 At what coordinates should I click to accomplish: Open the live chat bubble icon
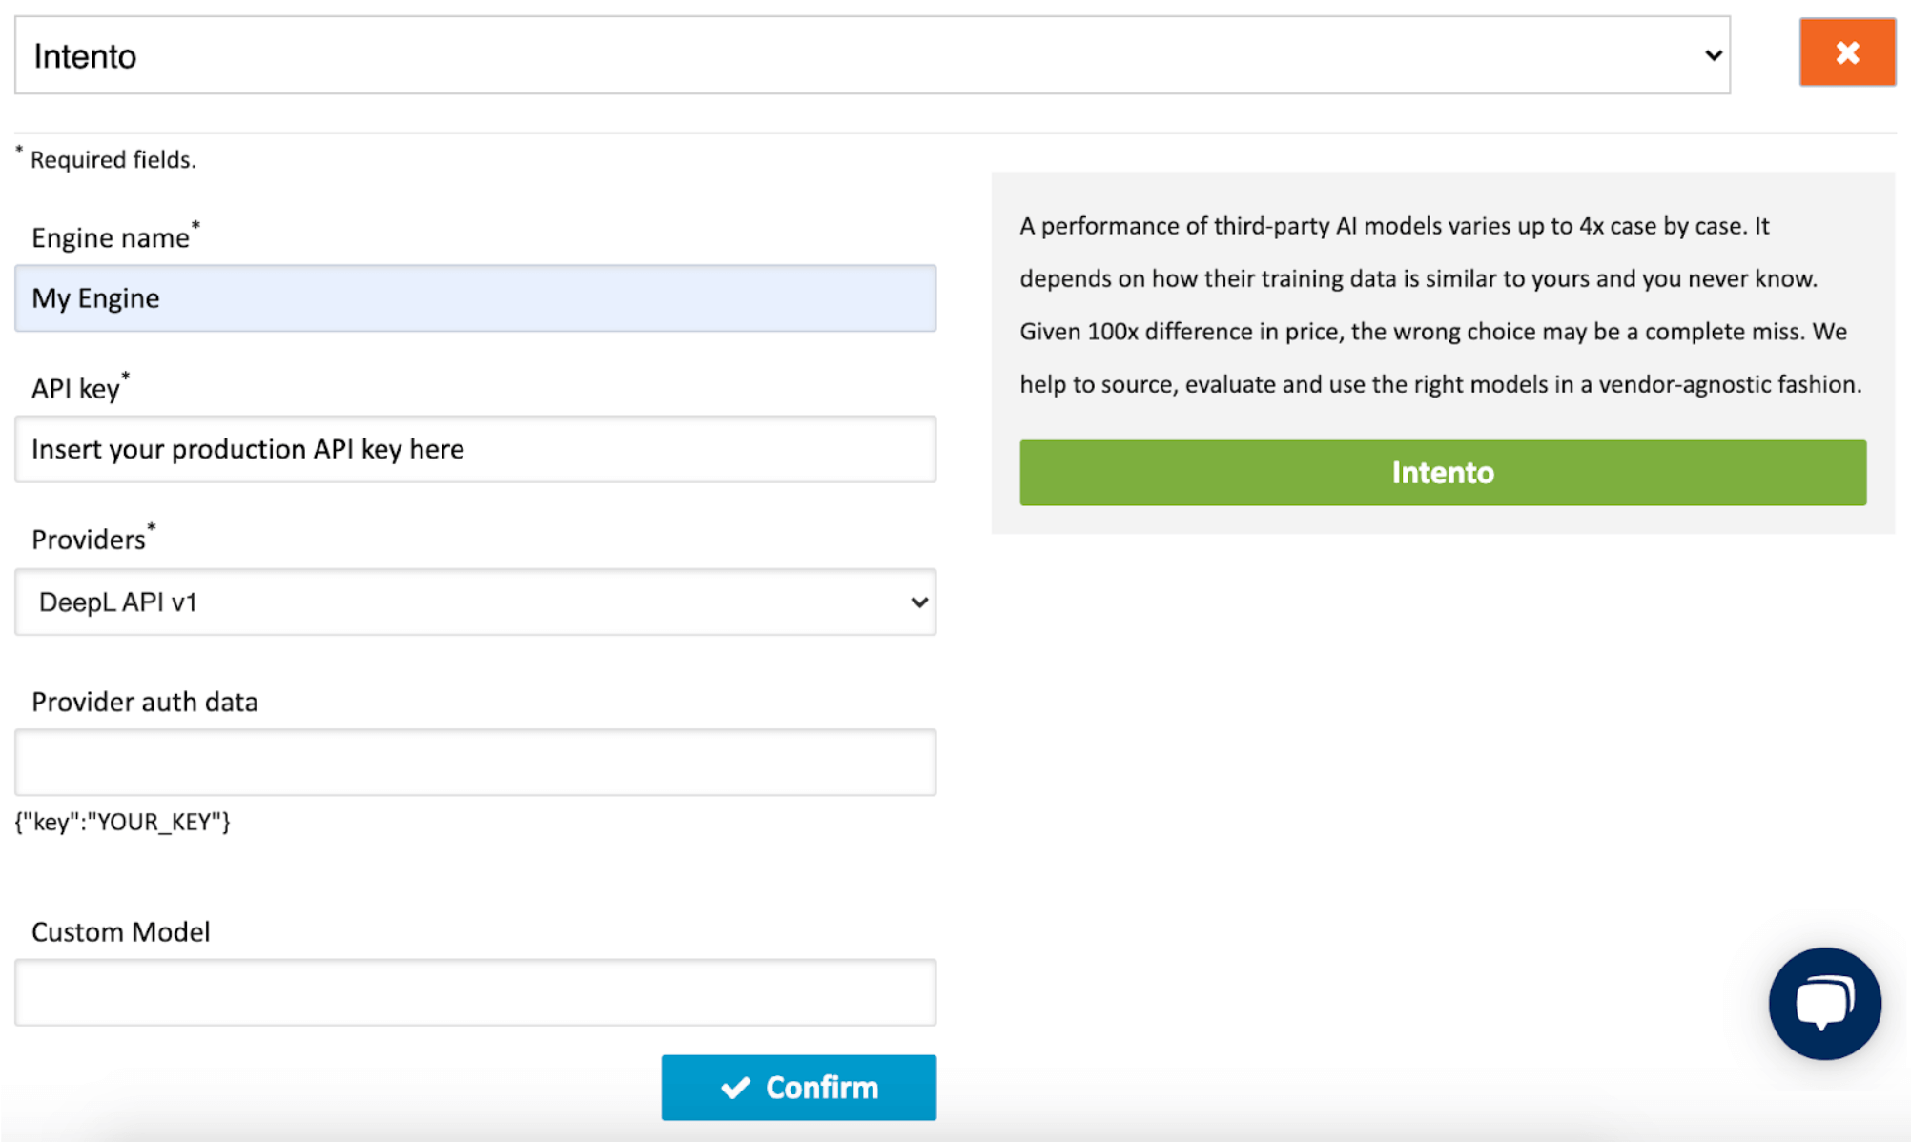[1824, 1004]
